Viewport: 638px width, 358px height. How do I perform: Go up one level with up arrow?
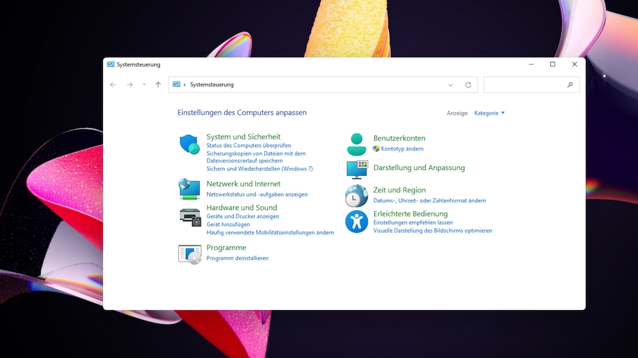click(158, 84)
